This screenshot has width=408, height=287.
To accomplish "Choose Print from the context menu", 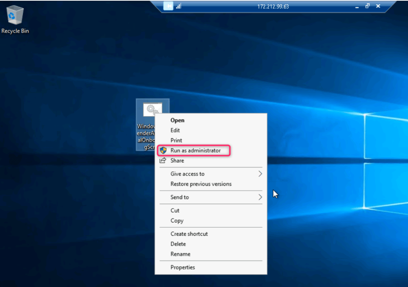I will [176, 141].
